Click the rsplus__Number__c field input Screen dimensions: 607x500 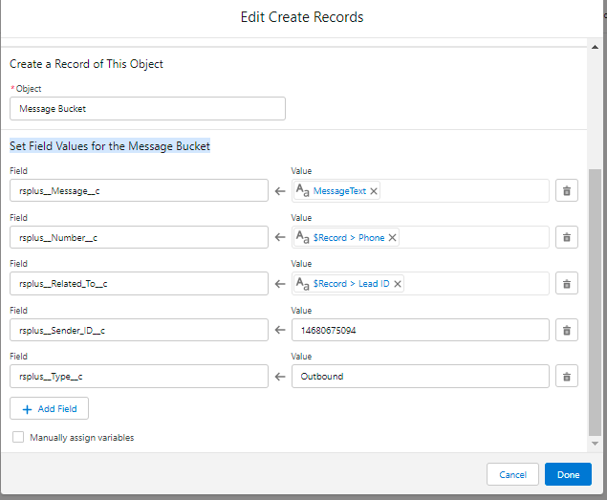point(139,237)
